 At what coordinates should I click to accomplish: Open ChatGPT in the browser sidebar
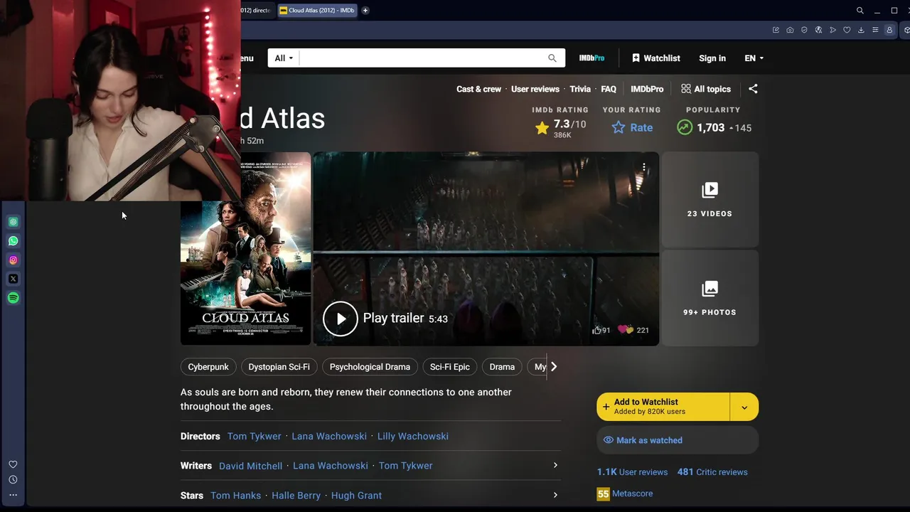13,222
